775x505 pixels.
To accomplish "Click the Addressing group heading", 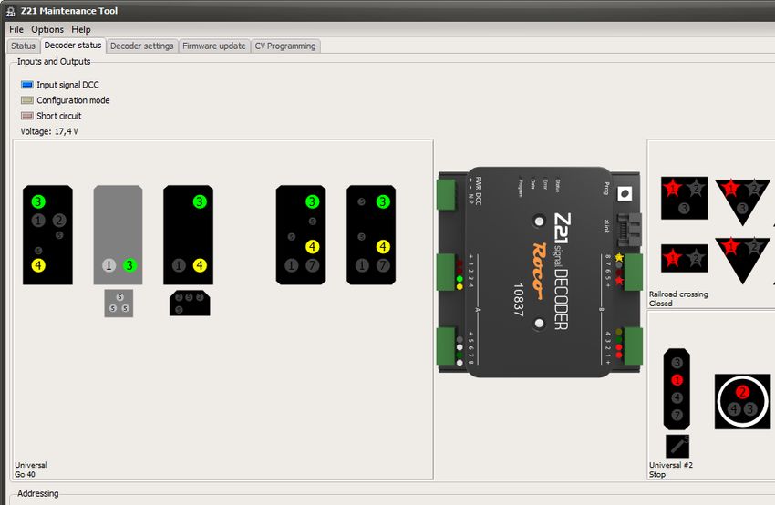I will pos(37,493).
